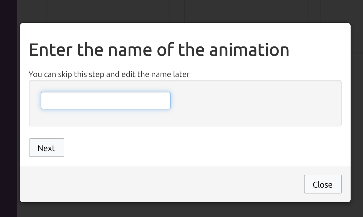363x217 pixels.
Task: Click the word 'later' in the helper text
Action: [x=181, y=74]
